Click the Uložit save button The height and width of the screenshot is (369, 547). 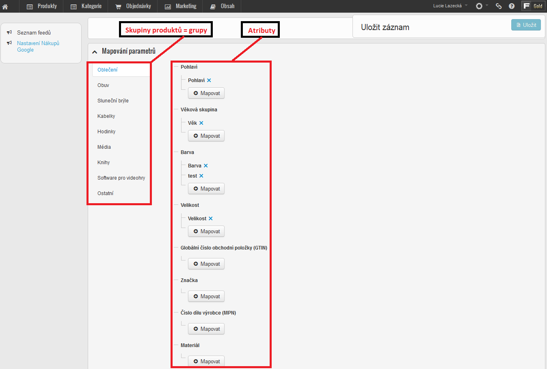(x=526, y=25)
